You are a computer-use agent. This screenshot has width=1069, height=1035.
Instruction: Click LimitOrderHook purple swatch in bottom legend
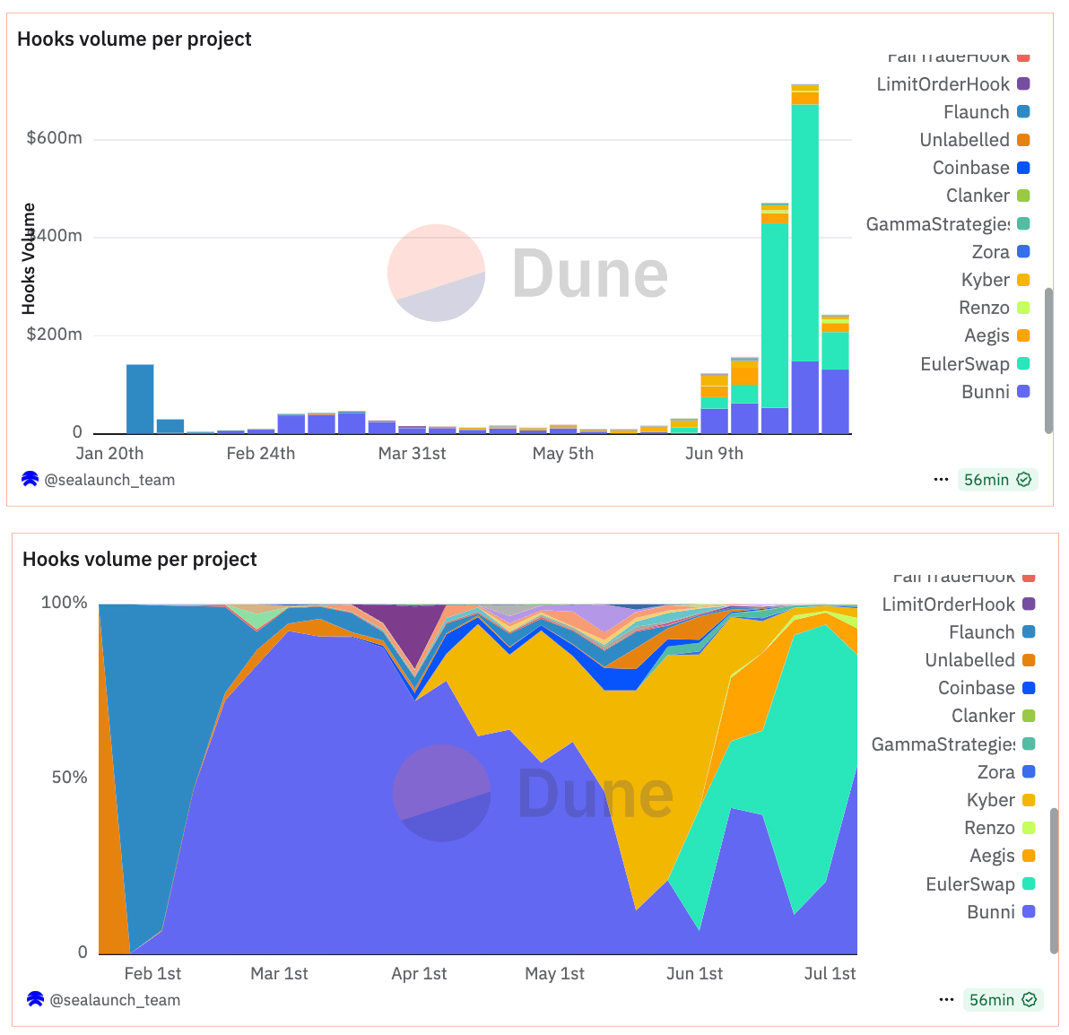(x=1029, y=604)
